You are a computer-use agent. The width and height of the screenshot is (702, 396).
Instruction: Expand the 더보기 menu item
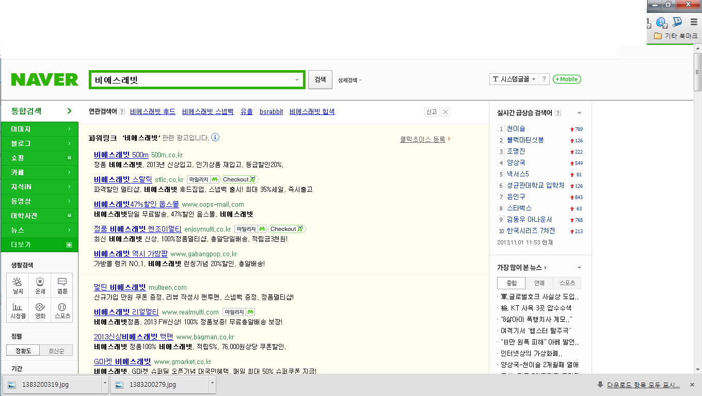[x=39, y=244]
